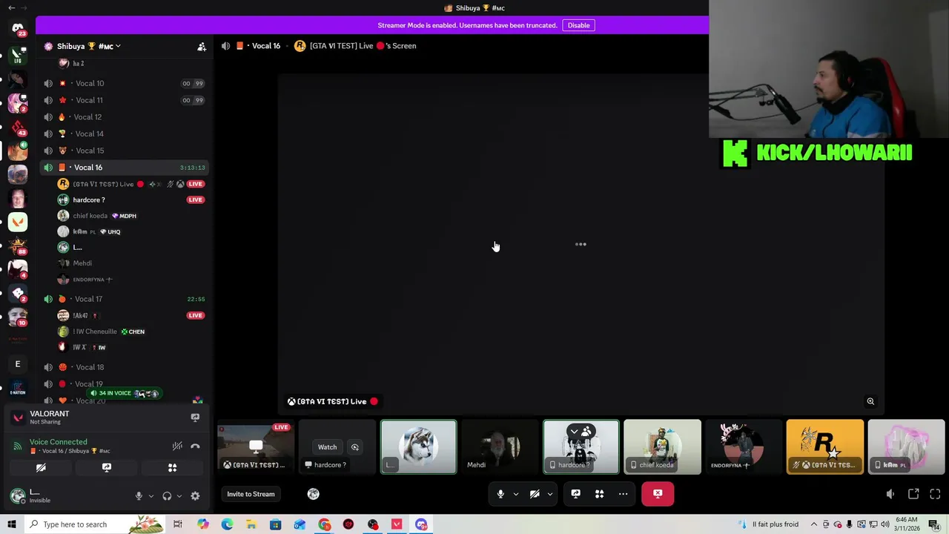Select the Mehdi participant tile
Image resolution: width=949 pixels, height=534 pixels.
click(x=500, y=446)
